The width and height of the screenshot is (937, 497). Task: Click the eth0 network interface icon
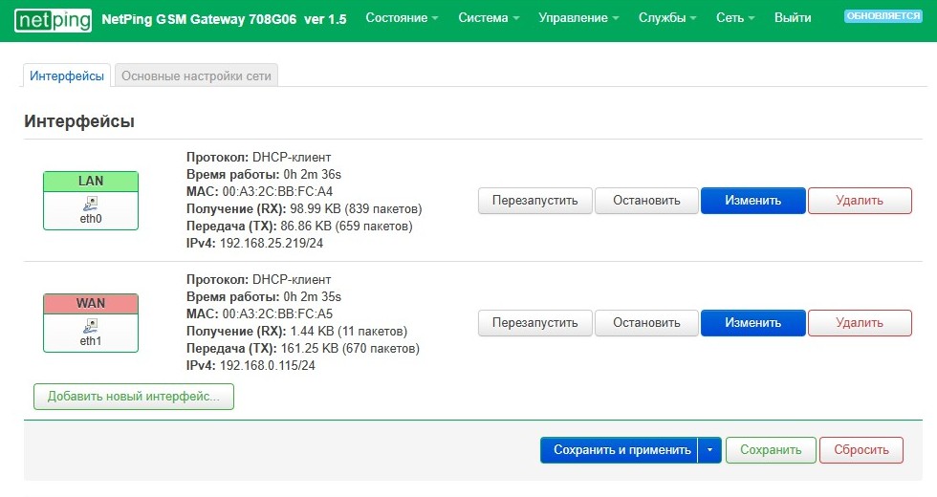pos(91,203)
